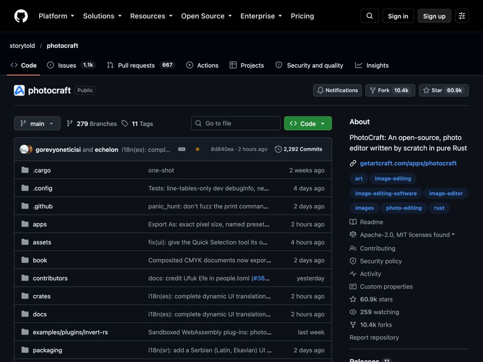The image size is (483, 362).
Task: Open the appearance settings sliders icon
Action: (462, 16)
